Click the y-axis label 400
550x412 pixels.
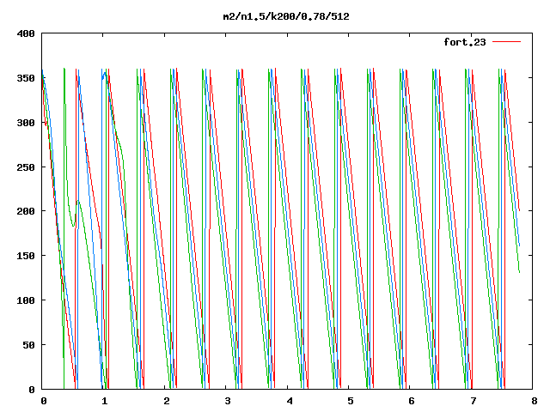[26, 33]
